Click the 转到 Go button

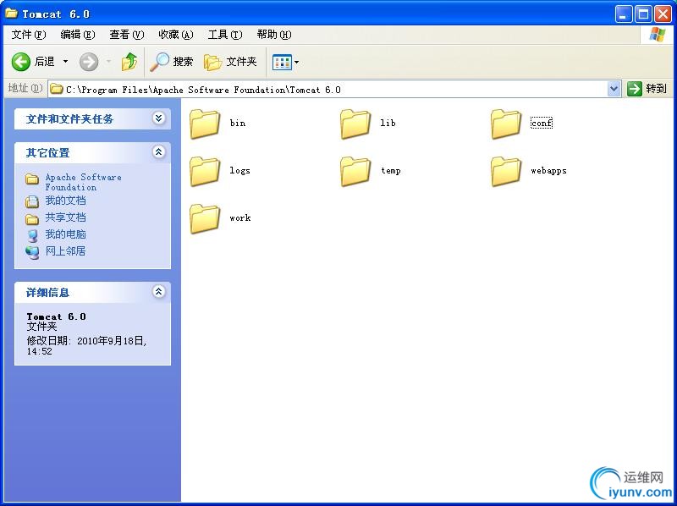pos(647,89)
